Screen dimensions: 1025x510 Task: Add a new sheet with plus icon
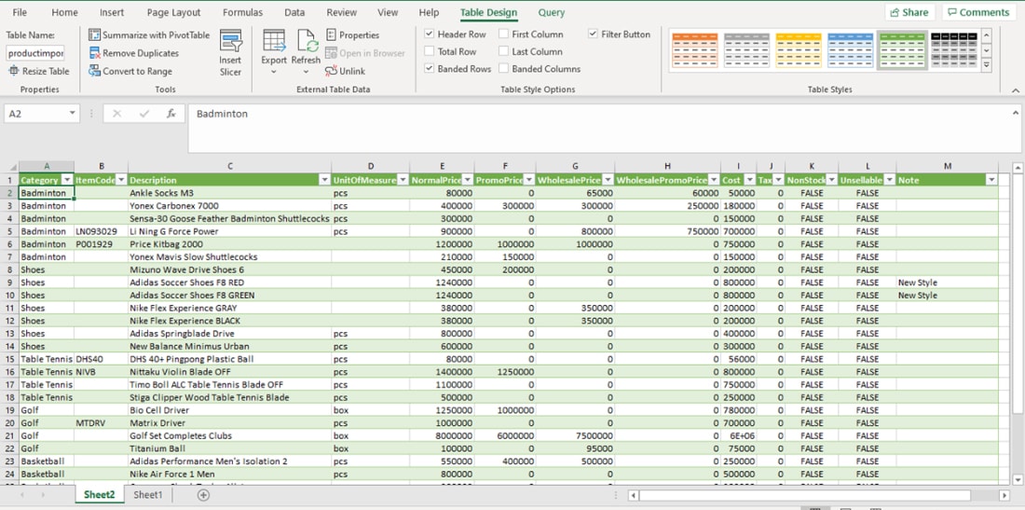point(203,496)
